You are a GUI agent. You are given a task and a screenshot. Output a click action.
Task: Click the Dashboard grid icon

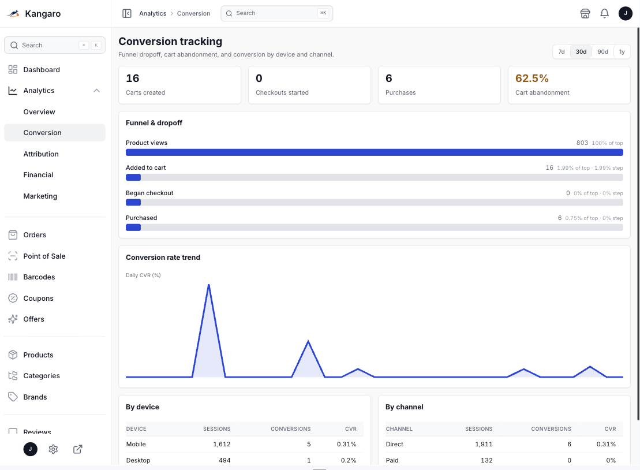[x=13, y=69]
